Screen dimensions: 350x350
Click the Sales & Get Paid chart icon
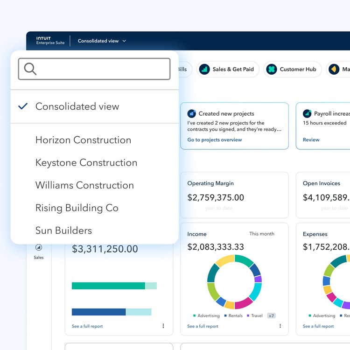click(x=204, y=69)
